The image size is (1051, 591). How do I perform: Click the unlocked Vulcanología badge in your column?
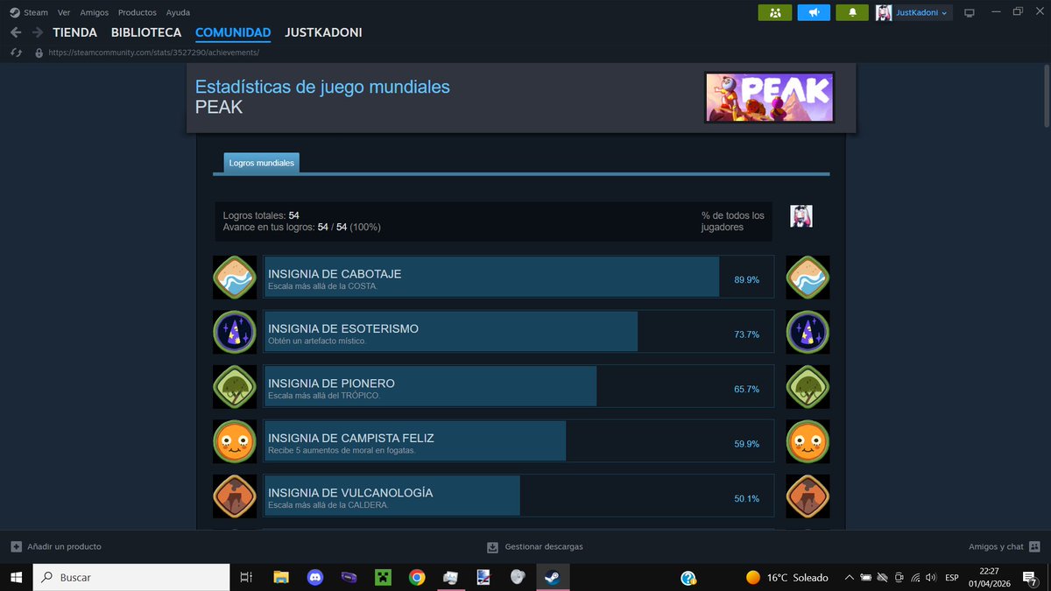click(808, 496)
